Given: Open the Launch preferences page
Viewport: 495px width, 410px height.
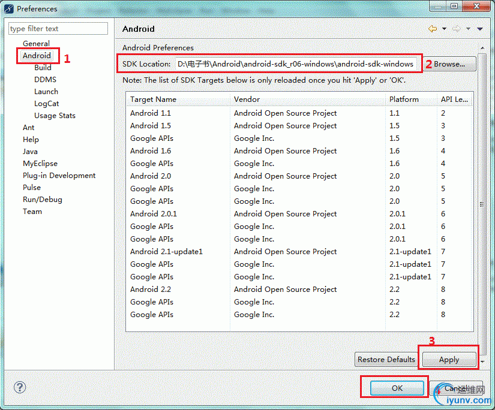Looking at the screenshot, I should [46, 92].
